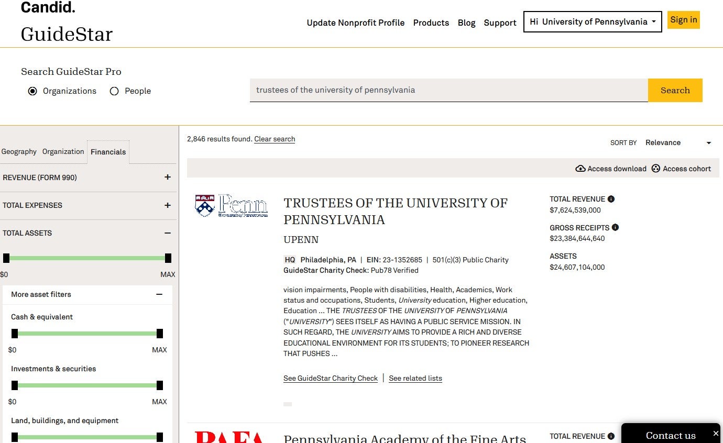This screenshot has width=723, height=443.
Task: Click the 501(c)(3) Public Charity text
Action: click(470, 260)
